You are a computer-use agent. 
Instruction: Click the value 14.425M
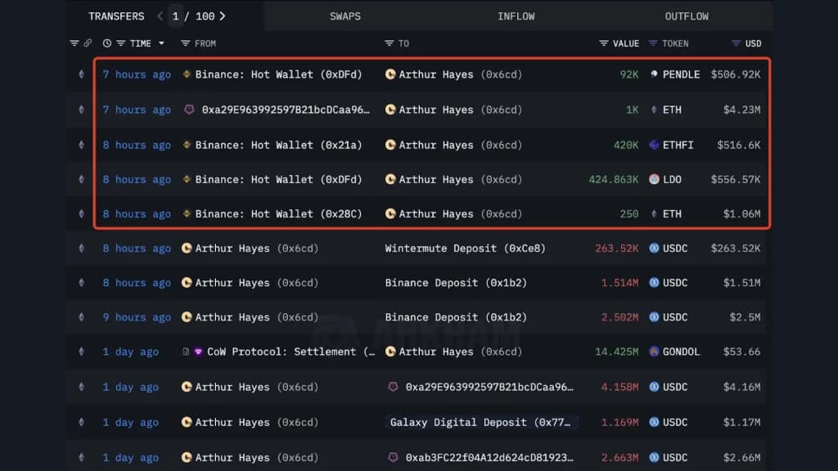(x=617, y=352)
